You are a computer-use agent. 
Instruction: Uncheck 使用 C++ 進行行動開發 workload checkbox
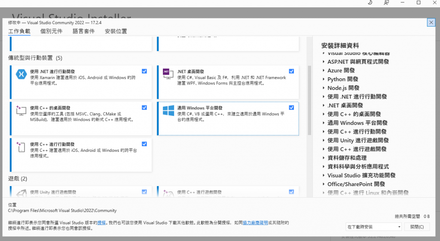(x=144, y=144)
